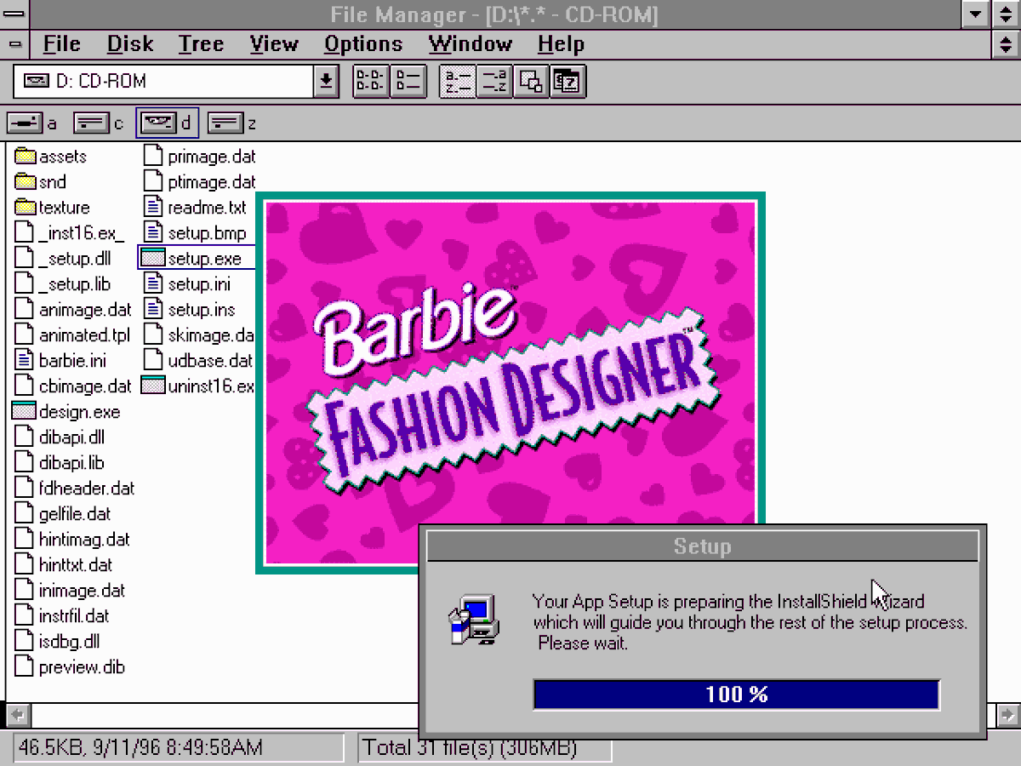
Task: Click the _setup.lib file icon
Action: point(26,284)
